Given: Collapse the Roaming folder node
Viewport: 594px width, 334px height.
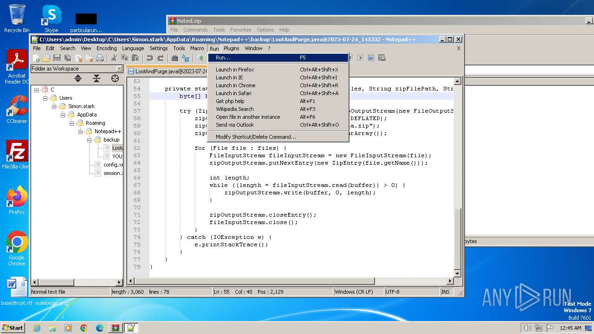Looking at the screenshot, I should coord(72,123).
